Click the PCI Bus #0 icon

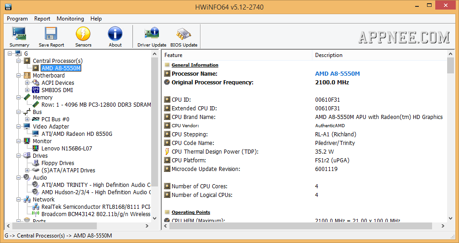(36, 119)
